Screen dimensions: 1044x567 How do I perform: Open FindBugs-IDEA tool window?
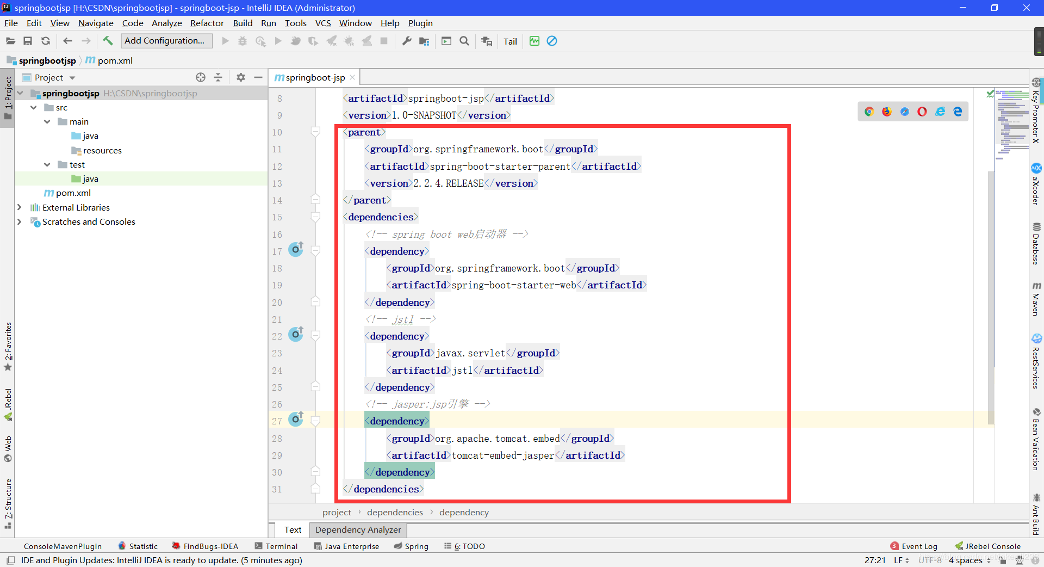pos(205,546)
